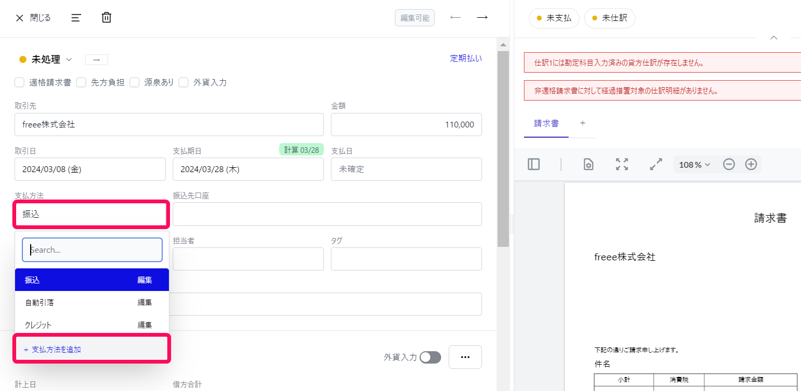Image resolution: width=801 pixels, height=391 pixels.
Task: Click the form's vertical scrollbar thumb
Action: click(x=503, y=148)
